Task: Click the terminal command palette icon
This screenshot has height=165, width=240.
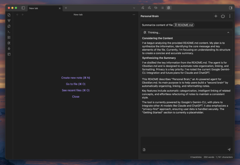Action: [9, 32]
